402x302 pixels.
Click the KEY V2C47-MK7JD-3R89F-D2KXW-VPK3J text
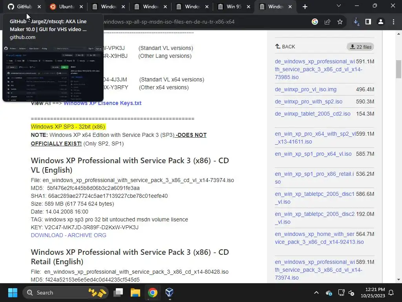pos(85,227)
